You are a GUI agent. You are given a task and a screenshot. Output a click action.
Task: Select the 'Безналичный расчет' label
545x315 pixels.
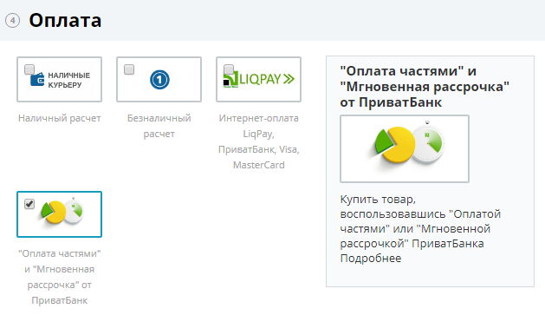click(159, 126)
